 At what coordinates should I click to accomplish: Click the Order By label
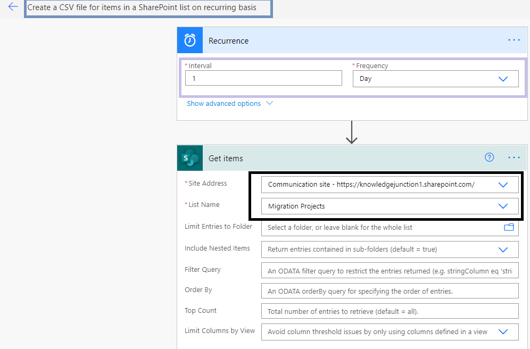click(x=198, y=290)
